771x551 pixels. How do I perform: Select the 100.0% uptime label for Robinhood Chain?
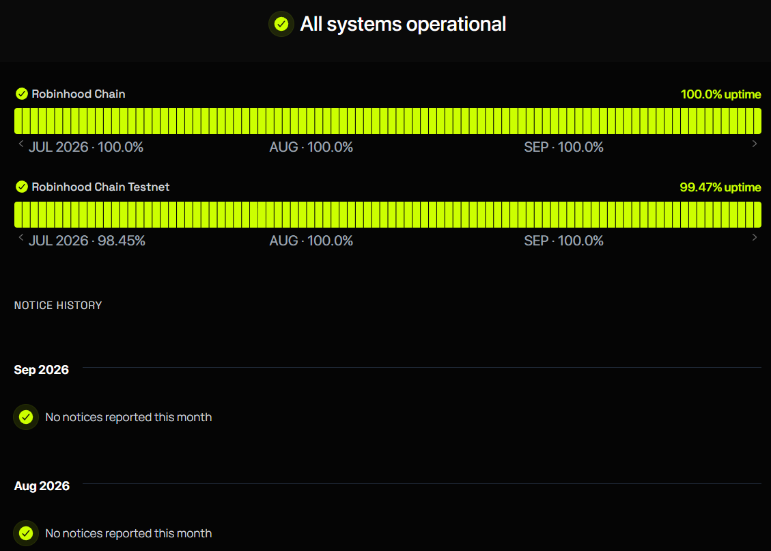pos(721,94)
